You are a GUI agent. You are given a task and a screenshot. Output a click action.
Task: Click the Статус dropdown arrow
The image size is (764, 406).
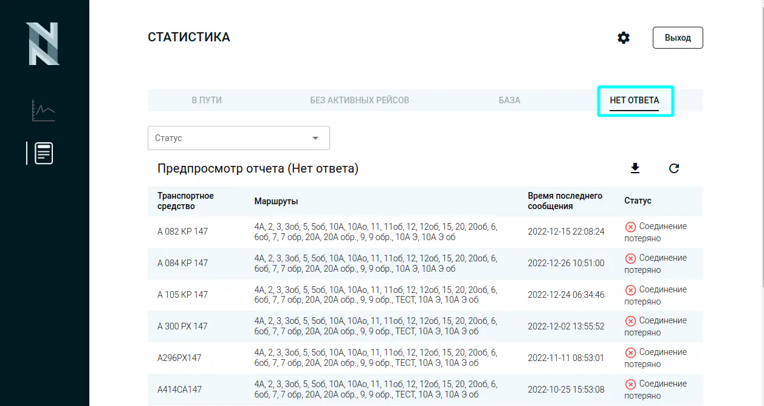click(x=315, y=138)
